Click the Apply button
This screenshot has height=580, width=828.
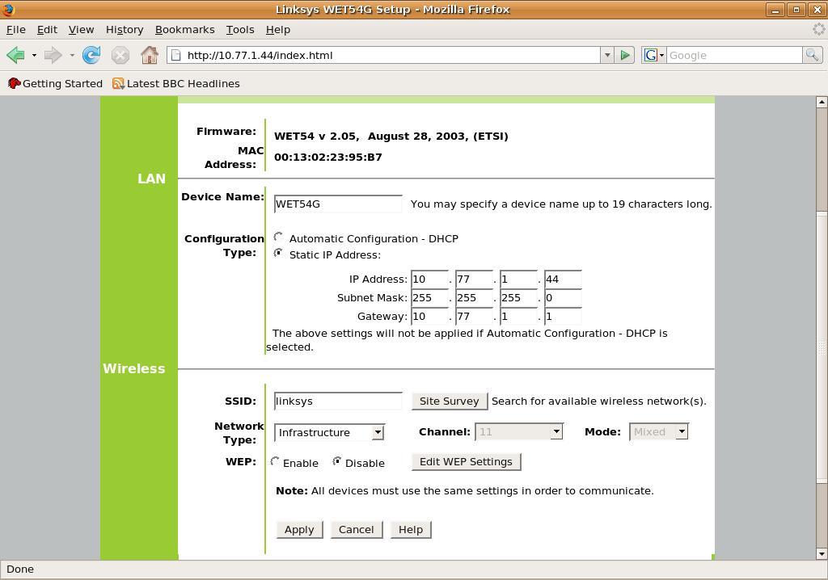point(299,529)
